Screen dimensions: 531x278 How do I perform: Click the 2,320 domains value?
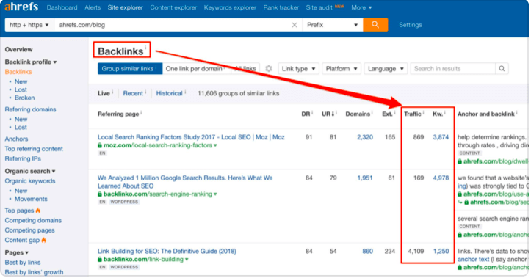pos(365,137)
